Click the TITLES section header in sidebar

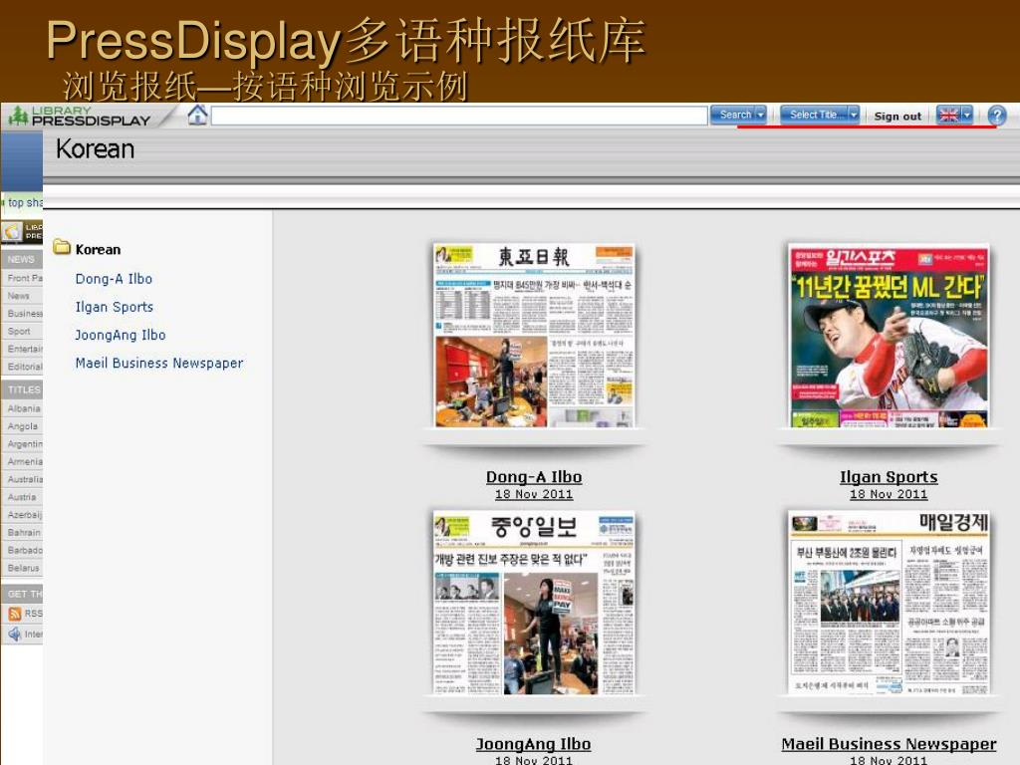click(x=23, y=389)
